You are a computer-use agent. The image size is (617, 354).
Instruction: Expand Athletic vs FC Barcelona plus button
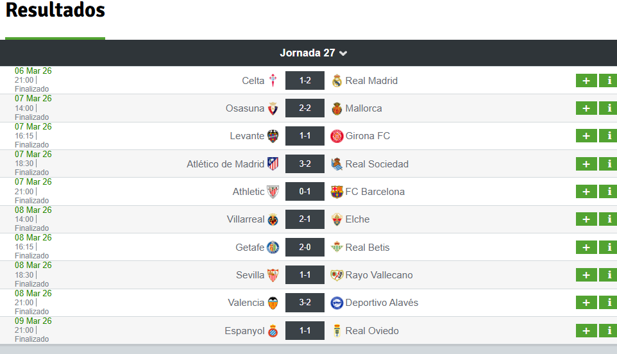tap(586, 192)
